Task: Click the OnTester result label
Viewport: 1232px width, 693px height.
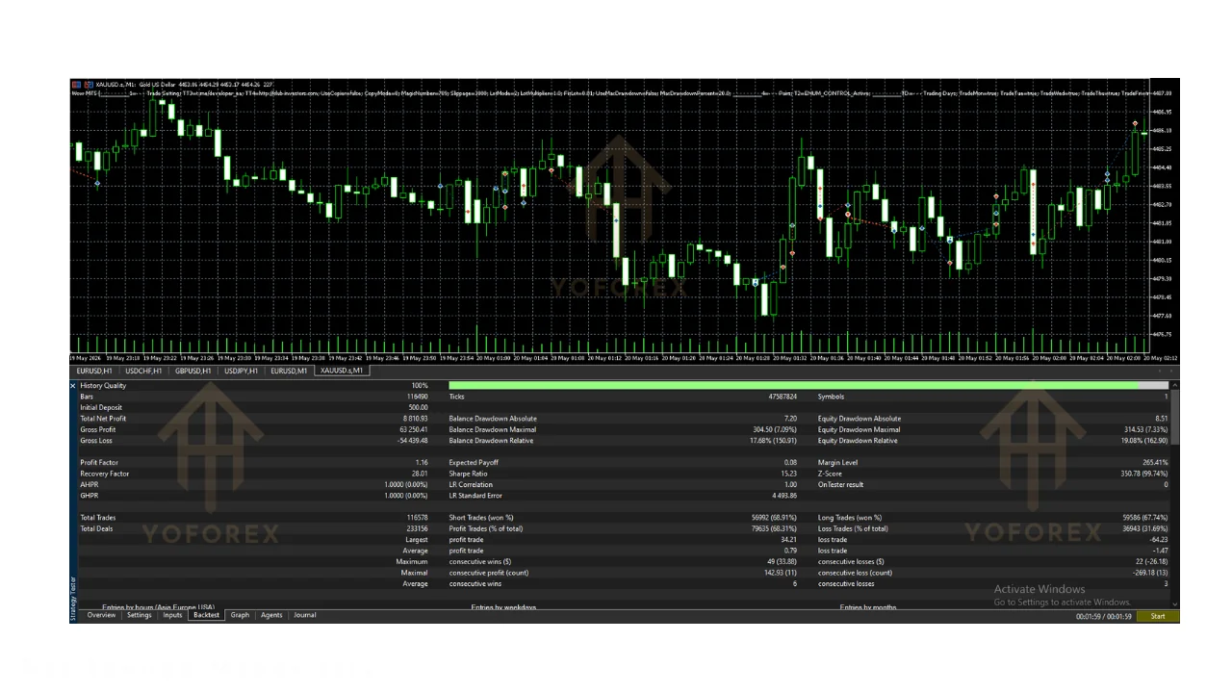Action: coord(841,485)
